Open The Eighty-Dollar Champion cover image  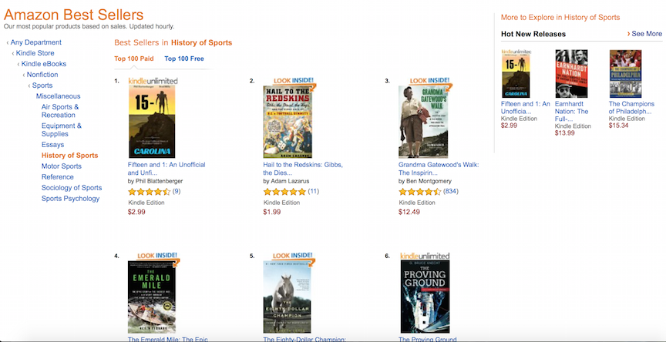coord(287,297)
